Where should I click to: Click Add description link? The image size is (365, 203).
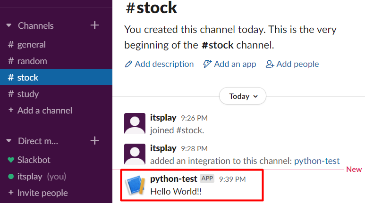click(164, 64)
